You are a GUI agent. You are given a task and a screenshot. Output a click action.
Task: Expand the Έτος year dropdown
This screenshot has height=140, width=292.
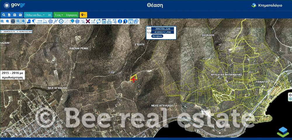59,15
